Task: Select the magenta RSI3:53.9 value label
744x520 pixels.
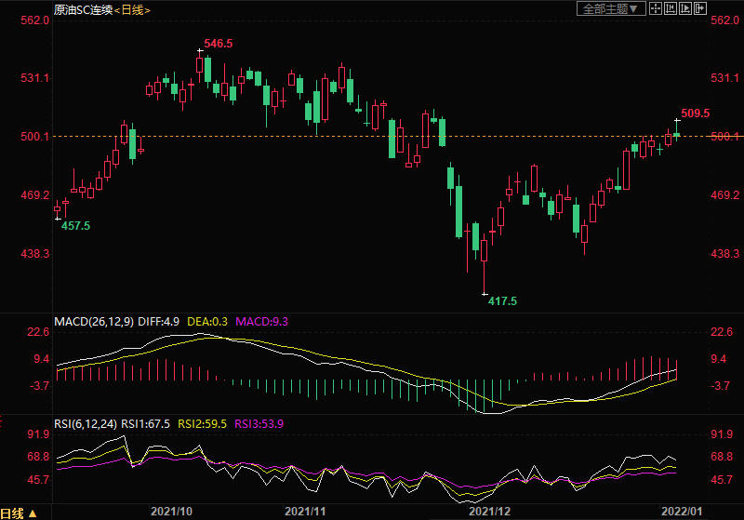Action: 258,423
